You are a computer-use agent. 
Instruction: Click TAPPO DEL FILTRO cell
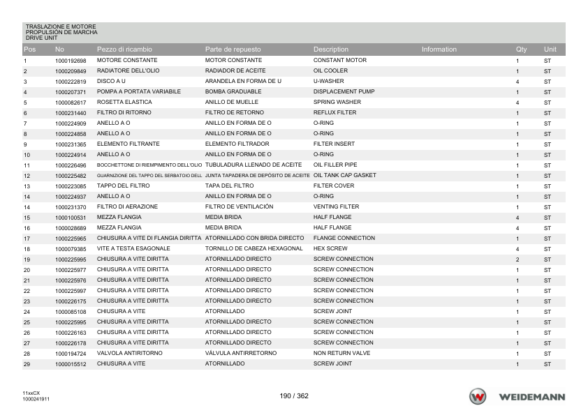[x=123, y=186]
